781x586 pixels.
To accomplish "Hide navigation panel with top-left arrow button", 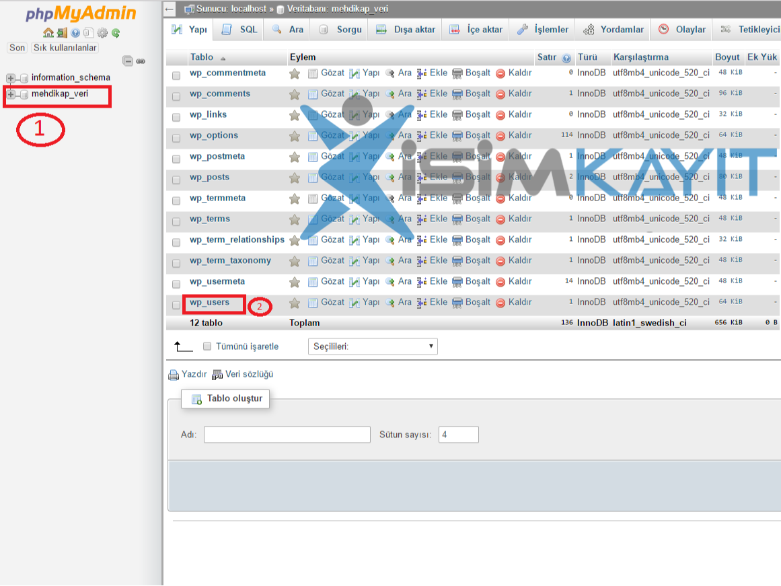I will (170, 9).
